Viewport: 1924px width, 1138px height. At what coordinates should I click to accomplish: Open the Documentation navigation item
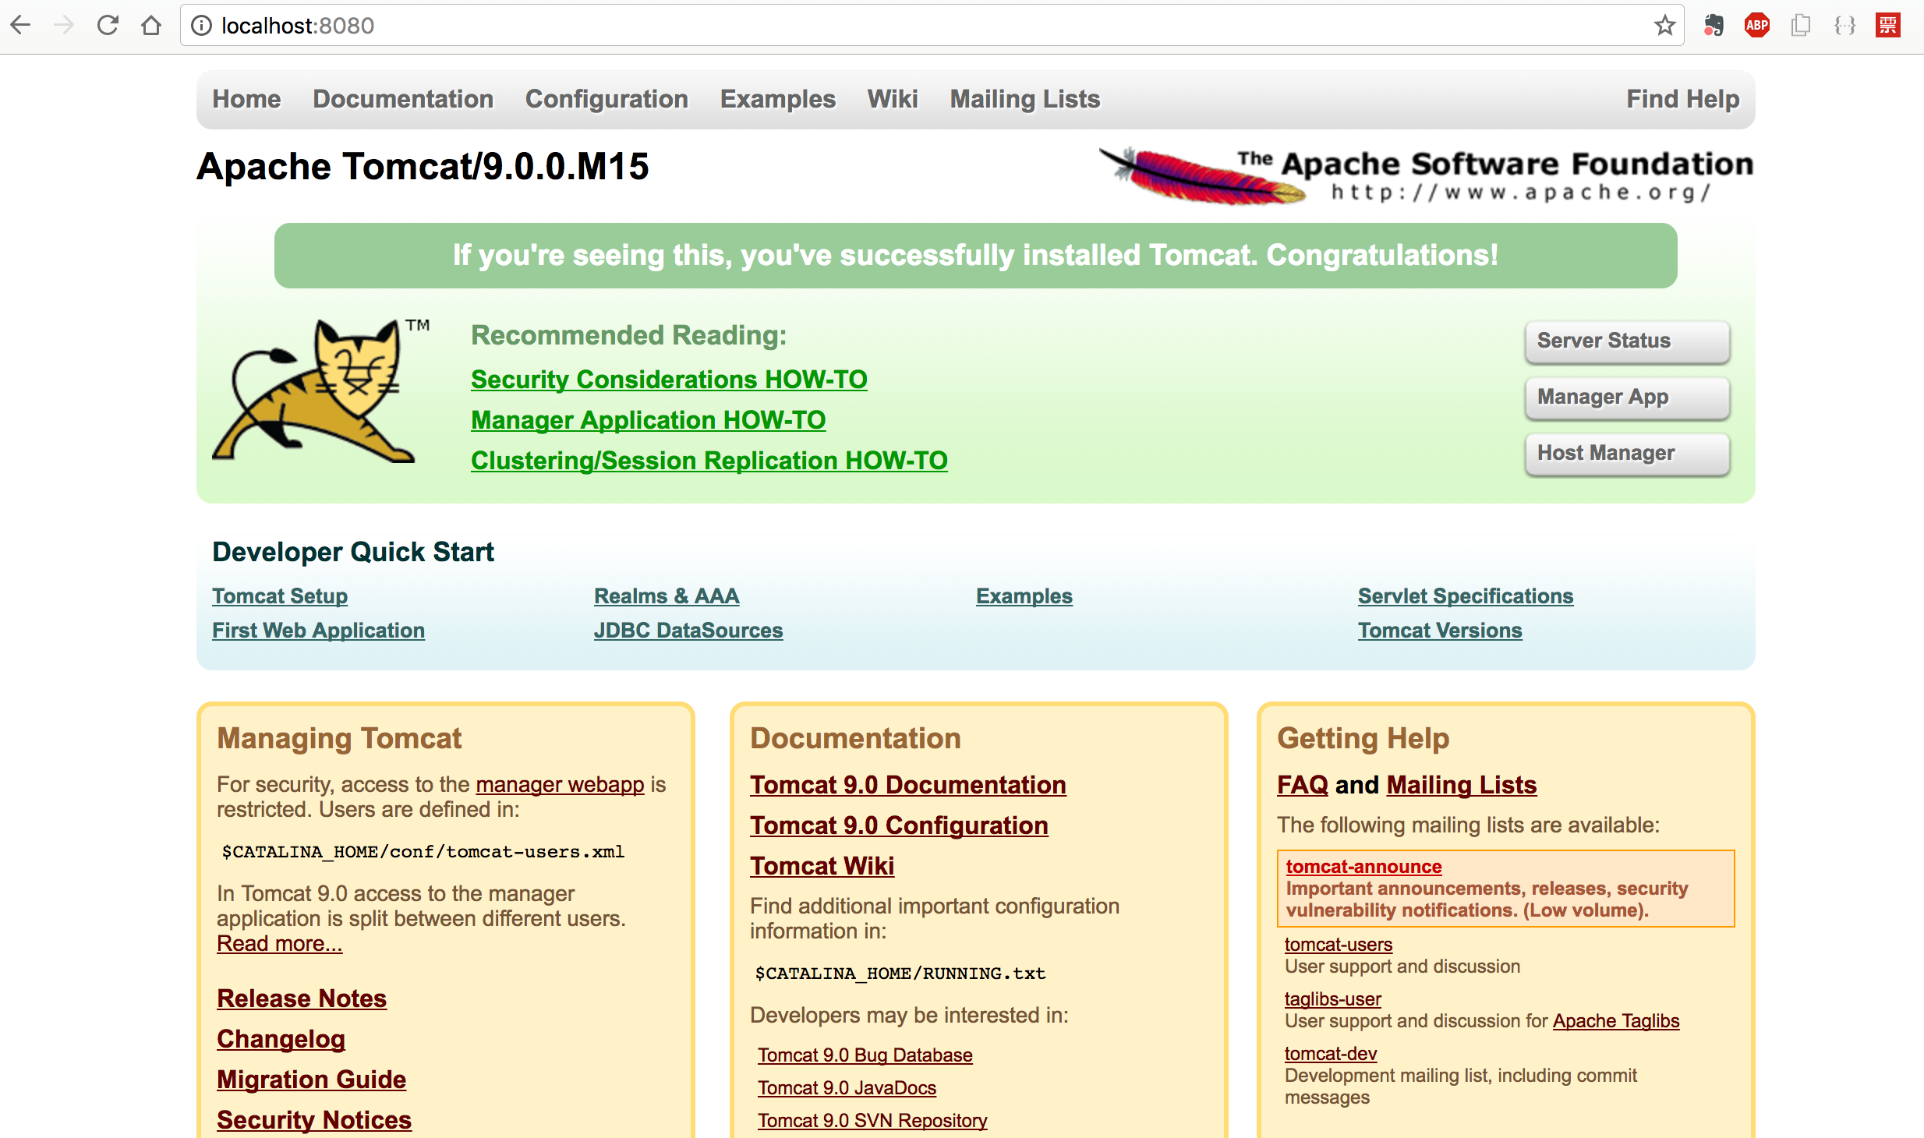coord(403,99)
